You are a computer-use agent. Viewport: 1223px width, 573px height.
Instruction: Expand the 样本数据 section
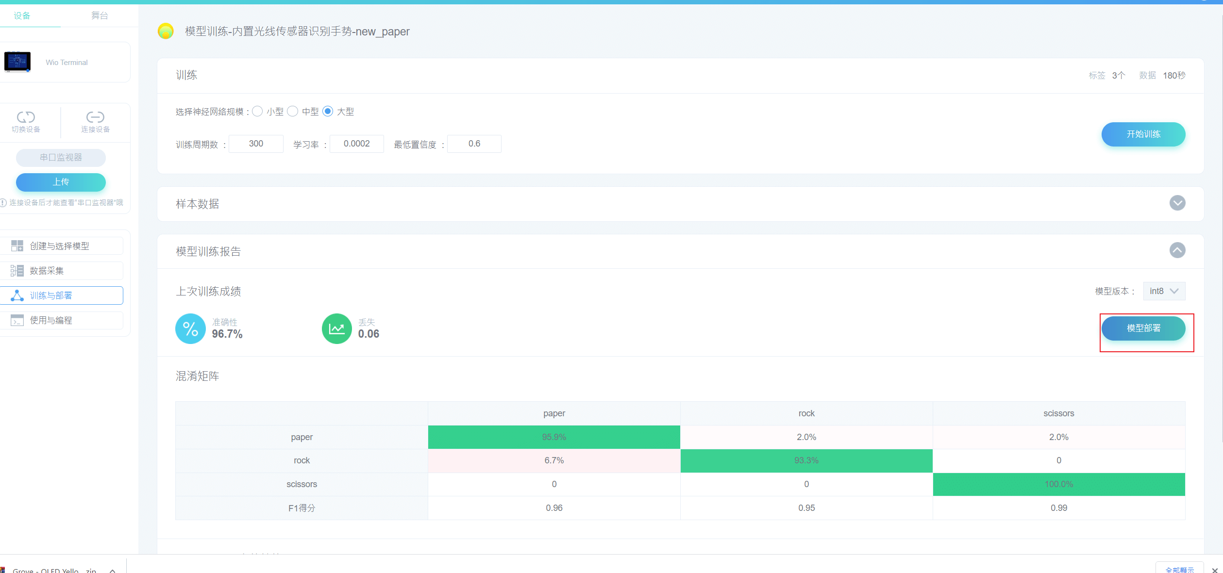tap(1177, 203)
